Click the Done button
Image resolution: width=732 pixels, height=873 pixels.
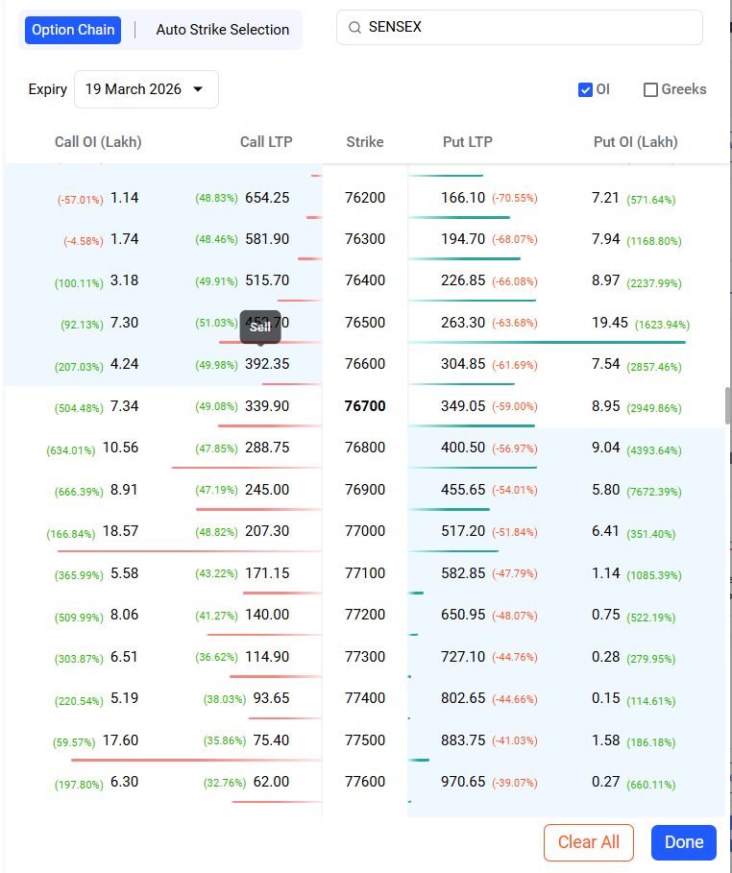(683, 842)
